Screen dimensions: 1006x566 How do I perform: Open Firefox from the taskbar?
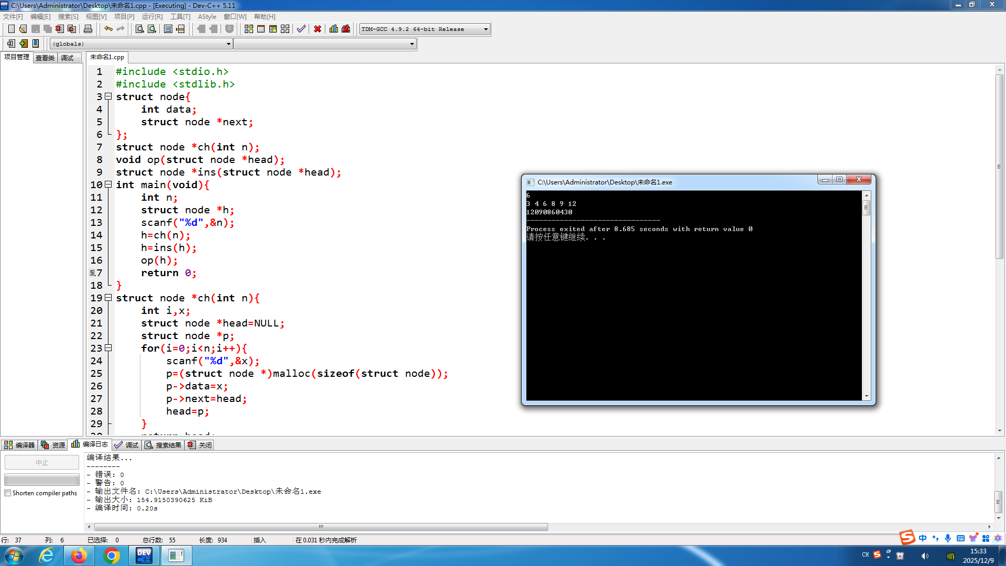coord(79,556)
